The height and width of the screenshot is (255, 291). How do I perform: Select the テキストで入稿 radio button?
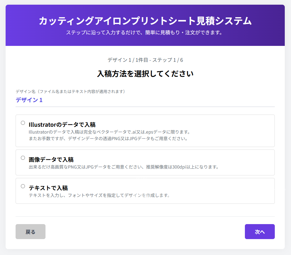coord(23,186)
